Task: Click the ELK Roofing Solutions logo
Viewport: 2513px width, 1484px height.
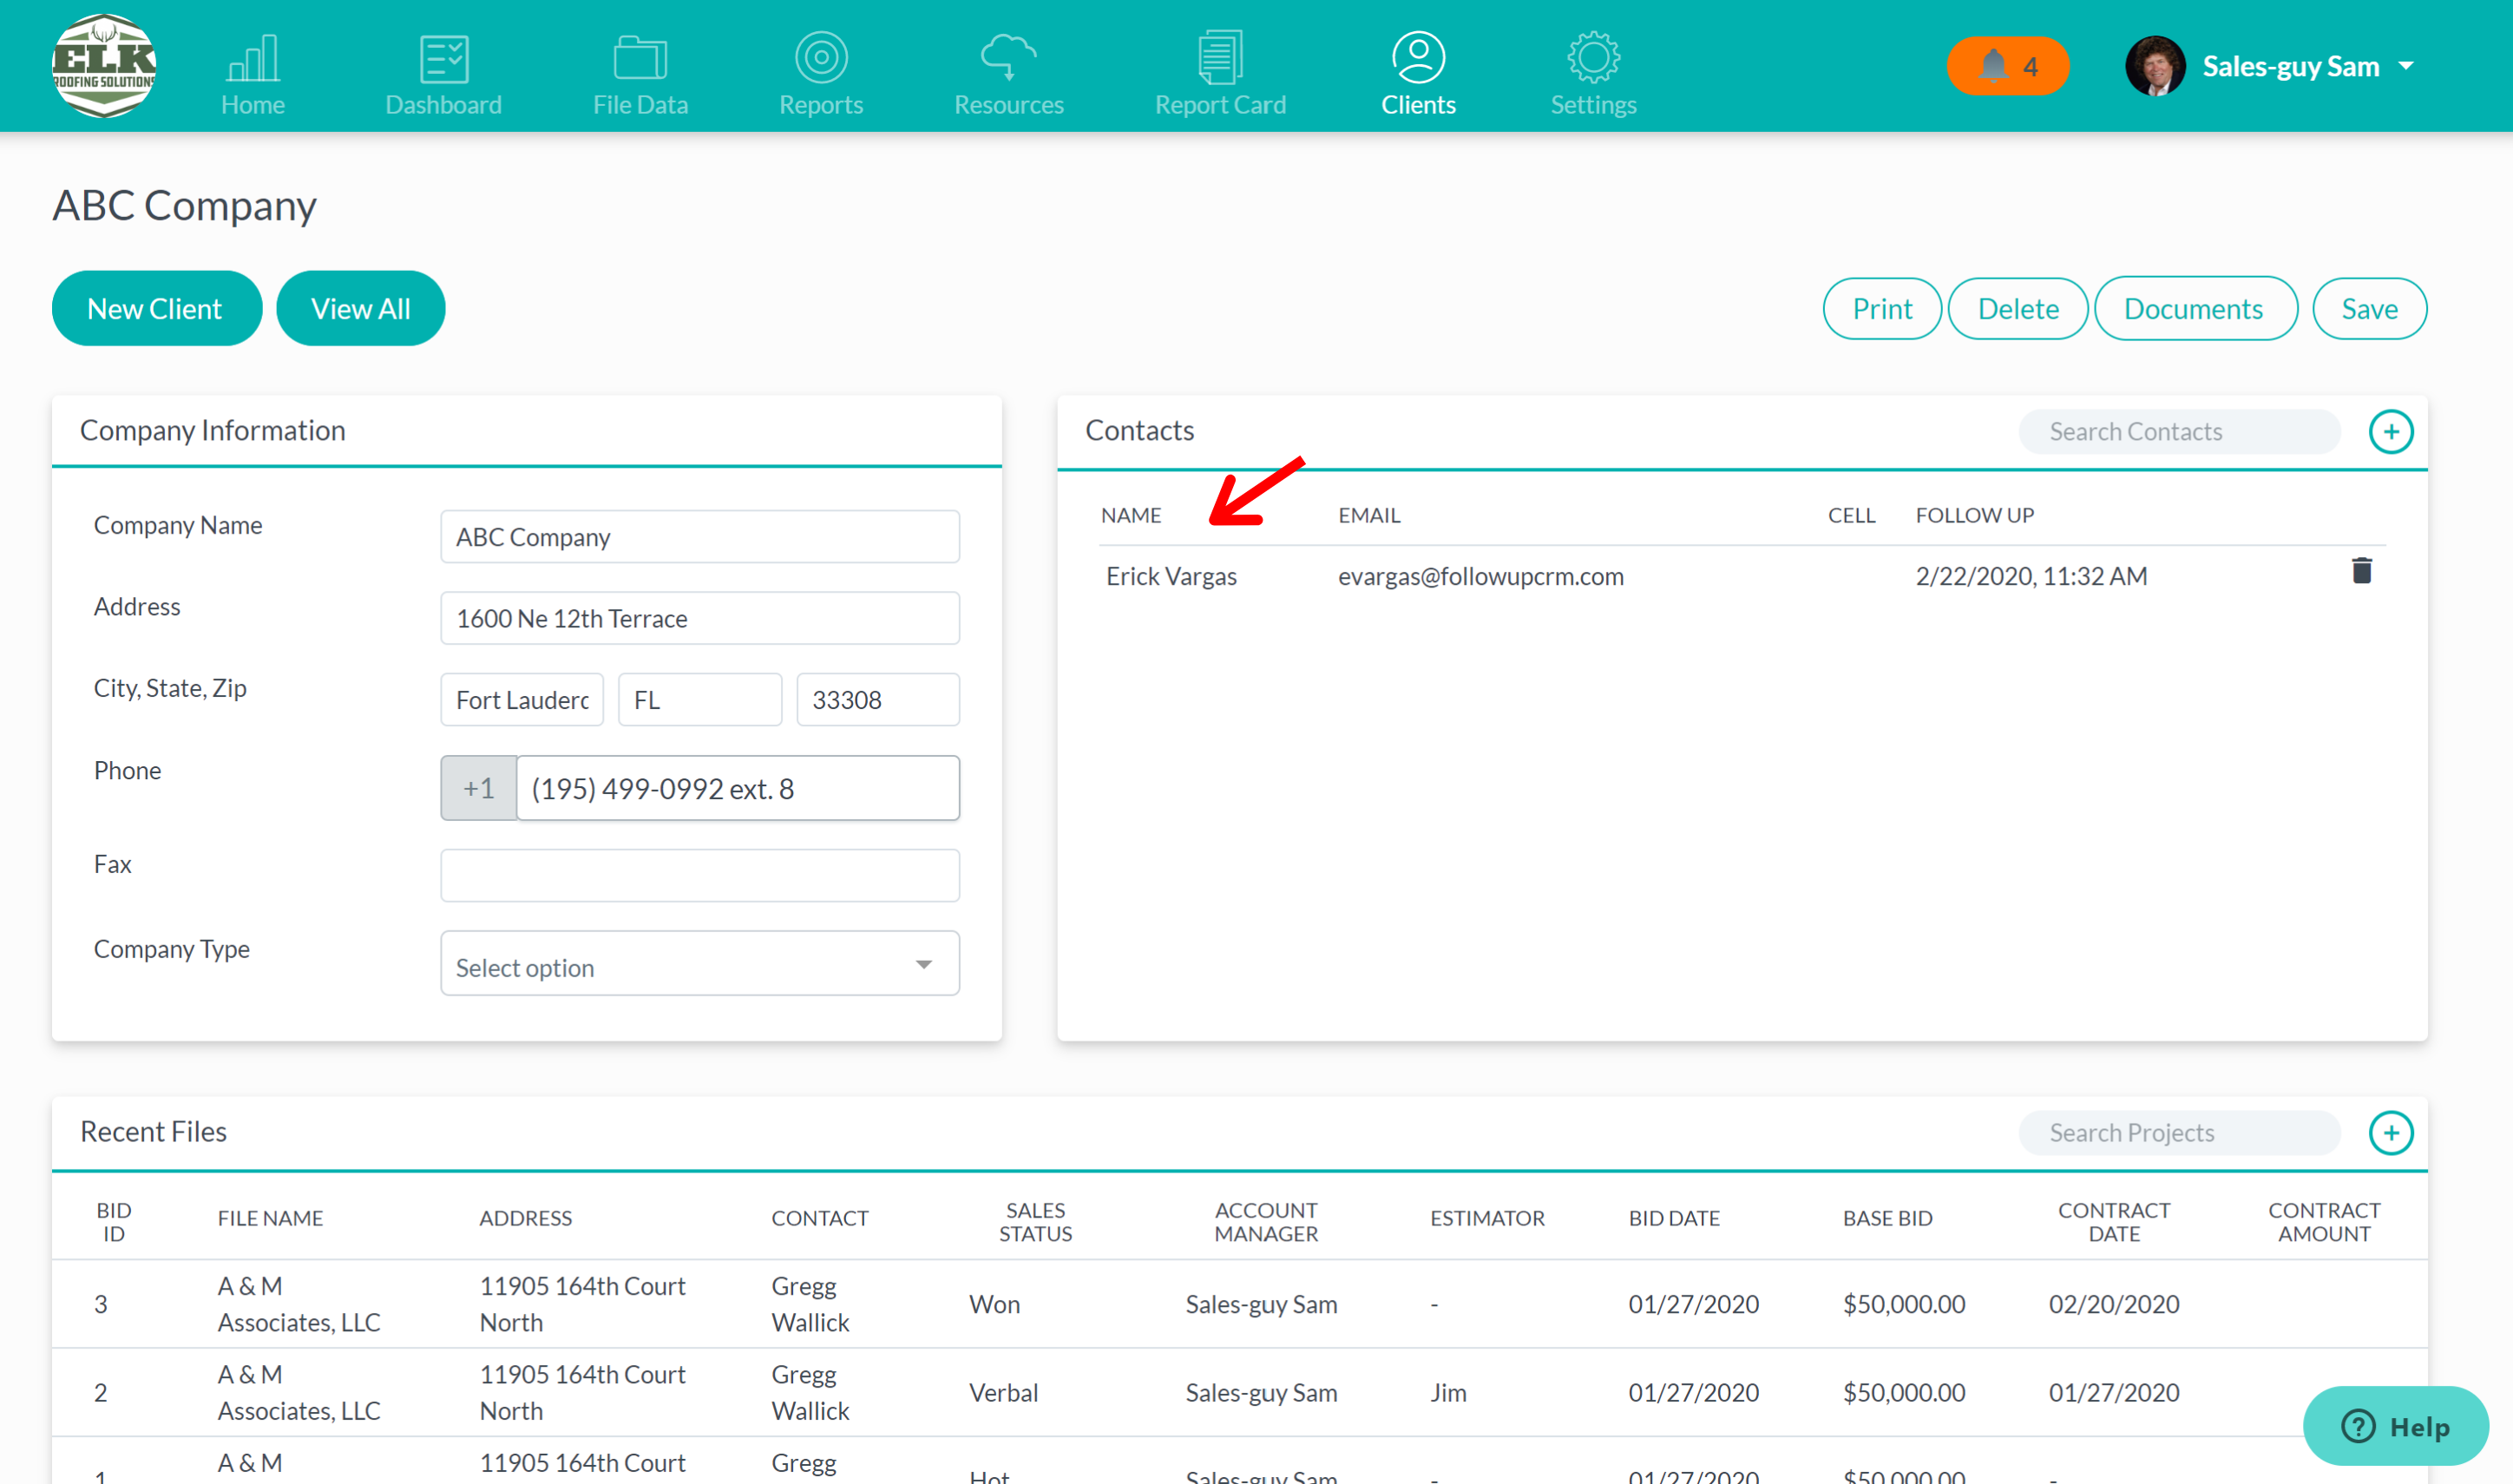Action: [104, 65]
